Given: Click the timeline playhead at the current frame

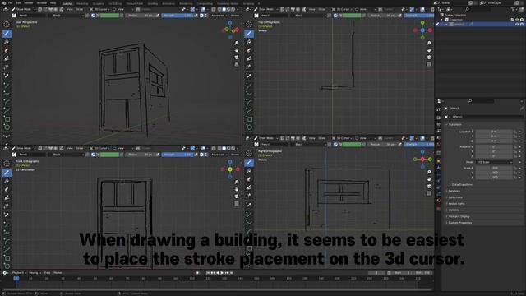Looking at the screenshot, I should point(16,278).
